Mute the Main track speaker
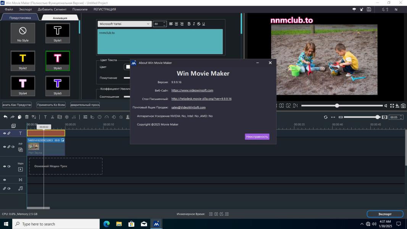This screenshot has width=407, height=229. (9, 166)
